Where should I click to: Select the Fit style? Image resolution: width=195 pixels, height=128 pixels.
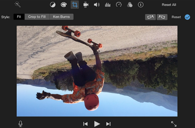coord(19,17)
